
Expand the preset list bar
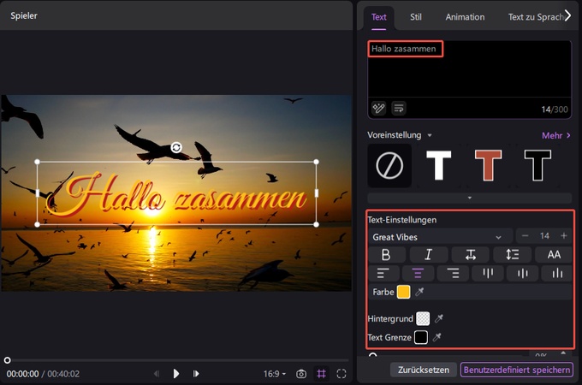pos(469,198)
